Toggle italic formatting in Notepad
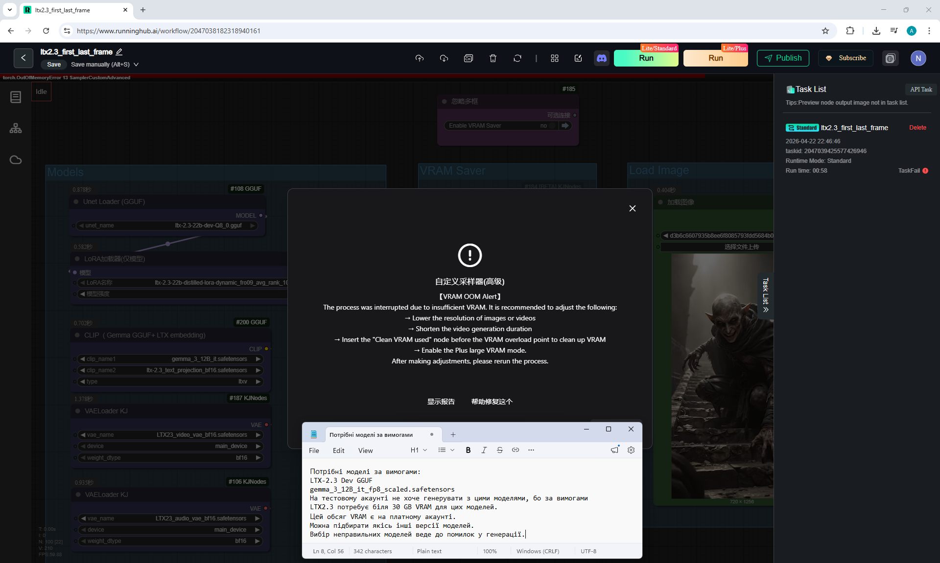The image size is (940, 563). pos(484,450)
